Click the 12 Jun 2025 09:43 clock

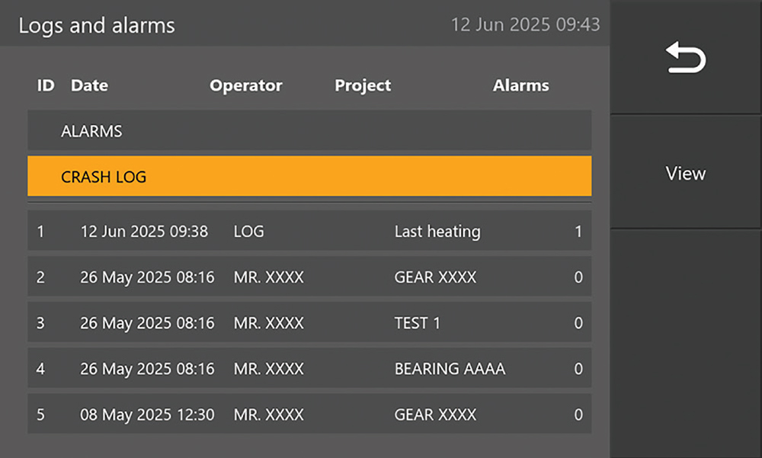pyautogui.click(x=525, y=24)
